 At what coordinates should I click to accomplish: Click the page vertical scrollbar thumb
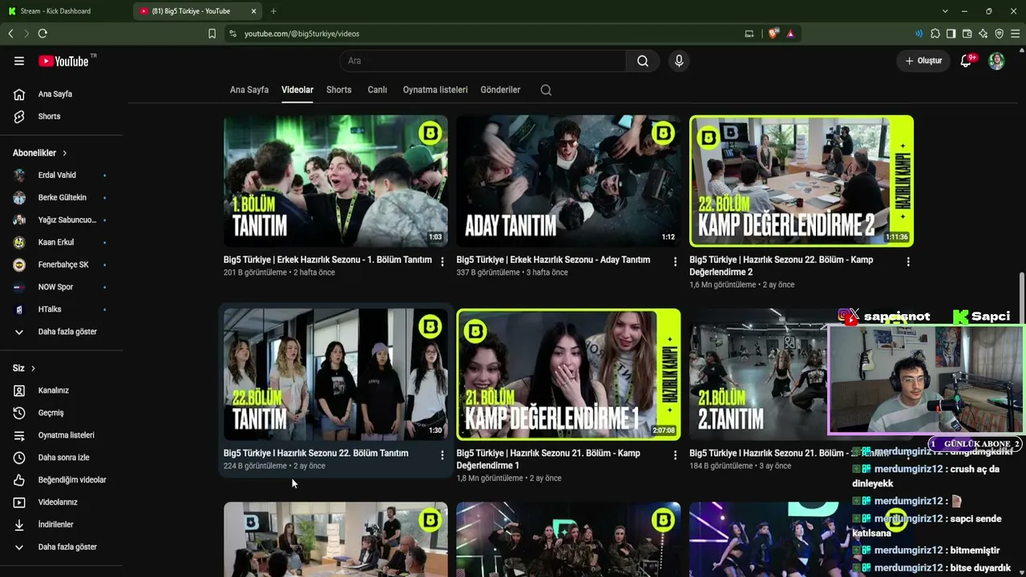[1022, 298]
